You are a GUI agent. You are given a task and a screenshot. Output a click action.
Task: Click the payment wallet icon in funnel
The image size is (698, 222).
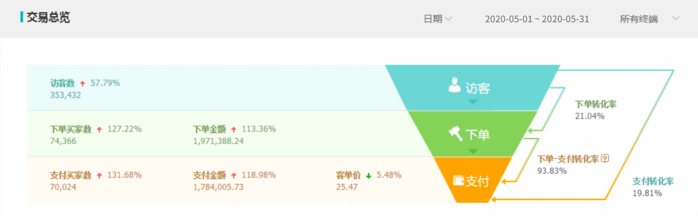pyautogui.click(x=458, y=180)
